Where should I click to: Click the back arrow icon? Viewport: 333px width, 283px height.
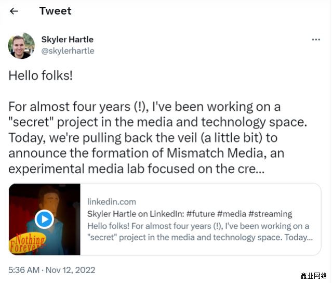point(14,11)
